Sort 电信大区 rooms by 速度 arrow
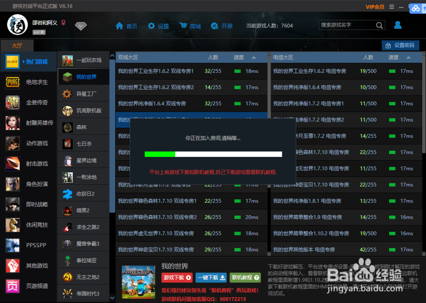The image size is (426, 303). pyautogui.click(x=409, y=58)
